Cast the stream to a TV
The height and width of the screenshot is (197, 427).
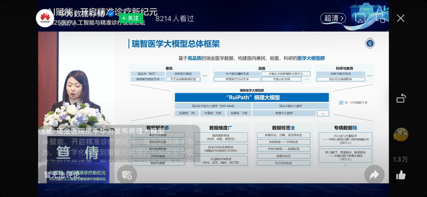pyautogui.click(x=360, y=18)
